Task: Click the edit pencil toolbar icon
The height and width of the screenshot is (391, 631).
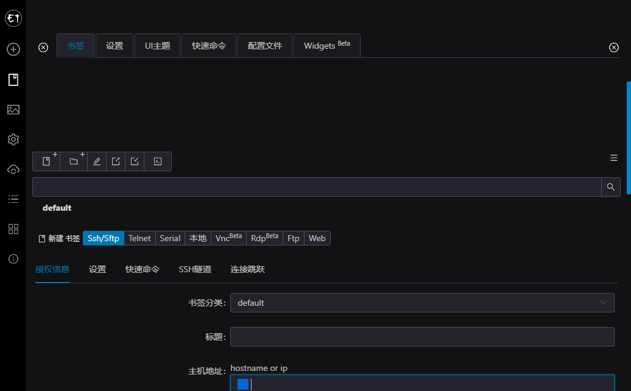Action: (x=96, y=161)
